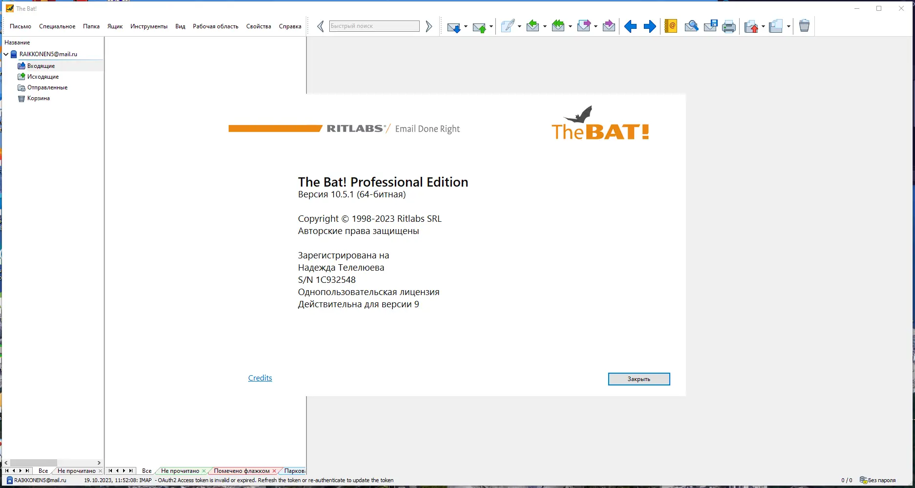Switch to Помечено флажком tab
Screen dimensions: 915x488
coord(242,471)
